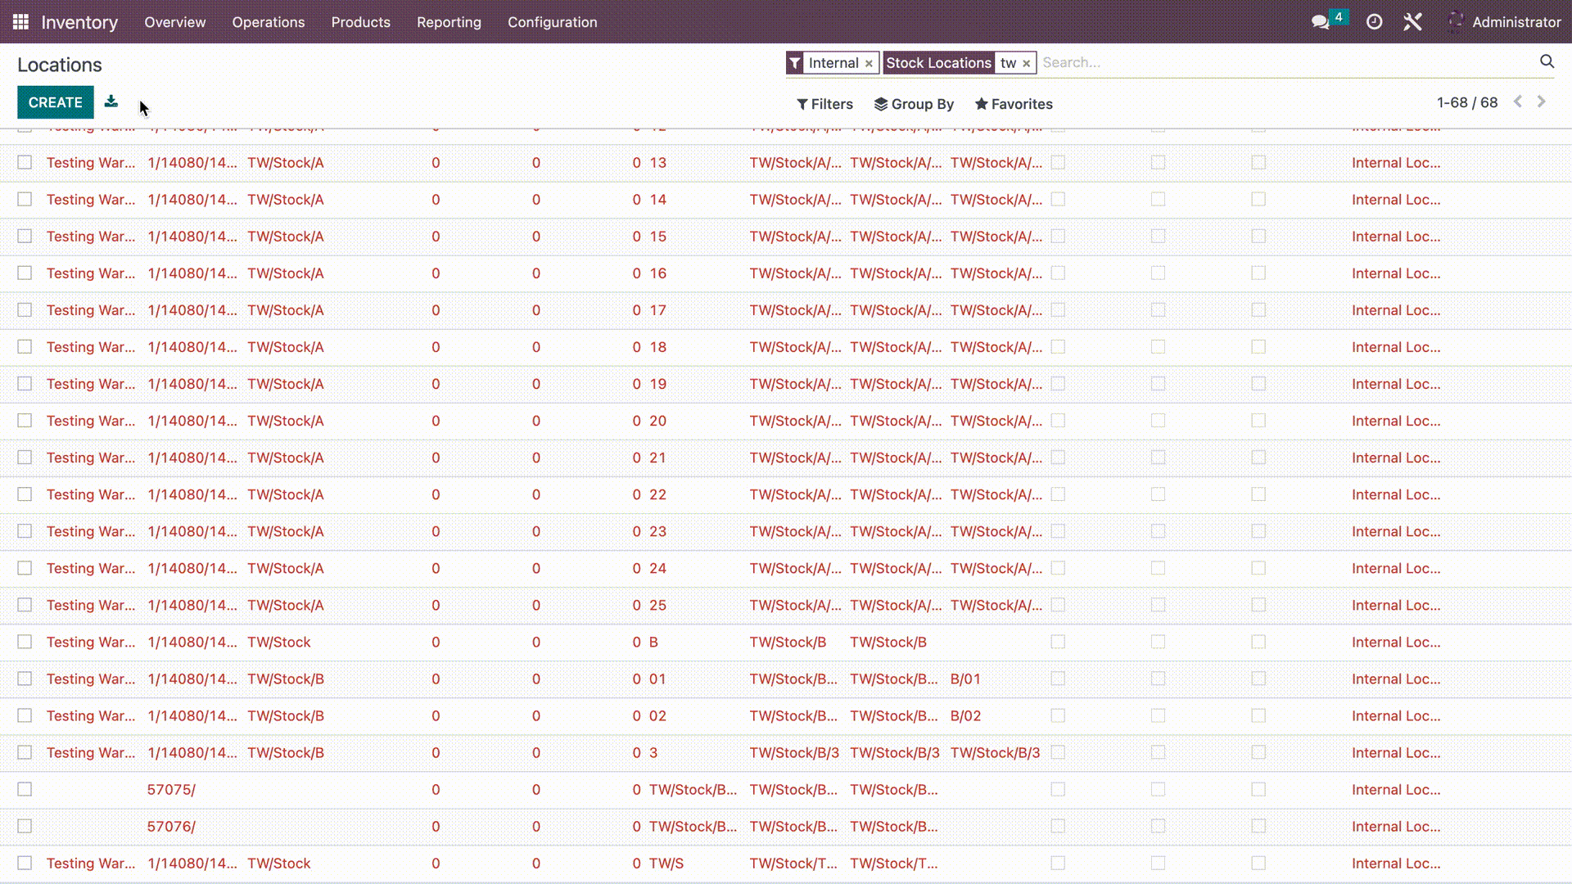Click the Favorites star icon
The image size is (1572, 884).
click(x=979, y=104)
